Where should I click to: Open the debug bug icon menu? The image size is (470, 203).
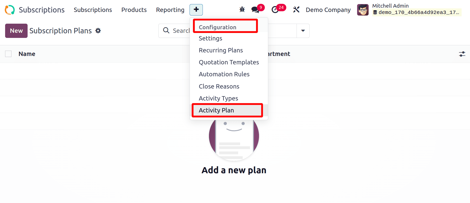tap(242, 10)
